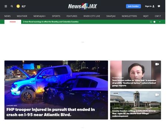
Task: Open the WEATHER menu item
Action: click(22, 16)
